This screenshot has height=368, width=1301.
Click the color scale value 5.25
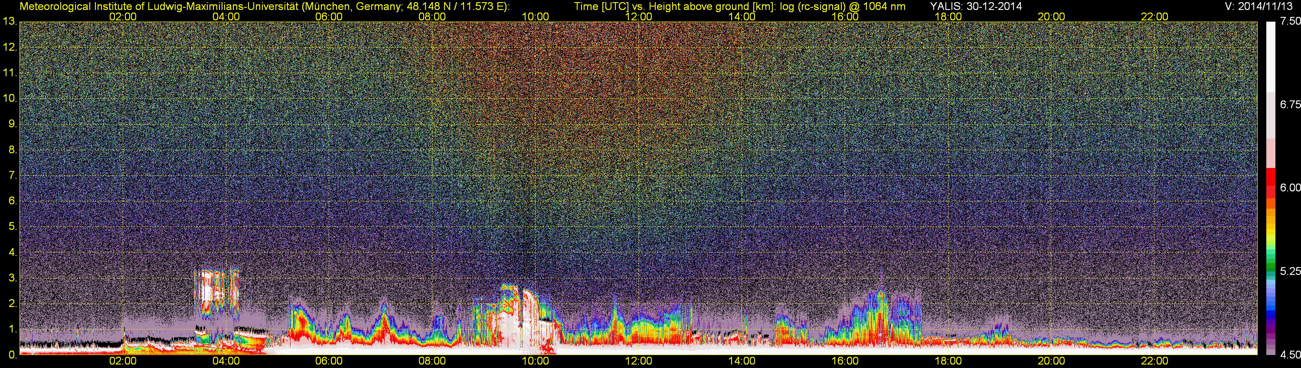point(1290,271)
